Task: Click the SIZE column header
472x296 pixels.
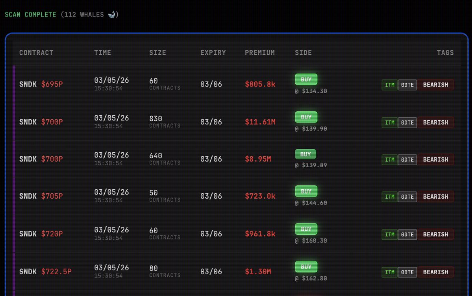Action: coord(157,53)
